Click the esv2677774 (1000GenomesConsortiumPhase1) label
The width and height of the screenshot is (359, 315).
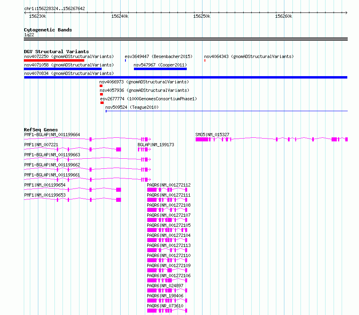click(148, 99)
